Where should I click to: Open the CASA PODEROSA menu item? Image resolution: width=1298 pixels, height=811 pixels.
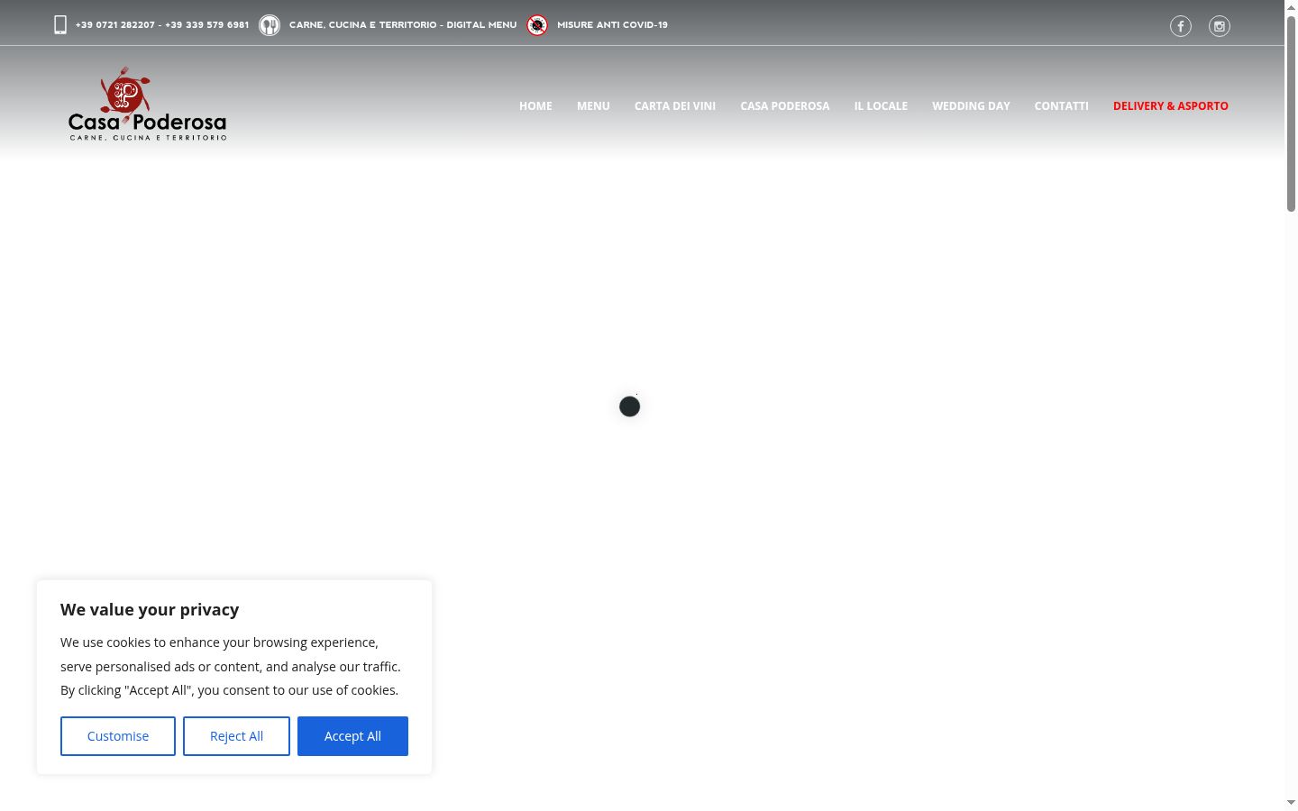(785, 106)
